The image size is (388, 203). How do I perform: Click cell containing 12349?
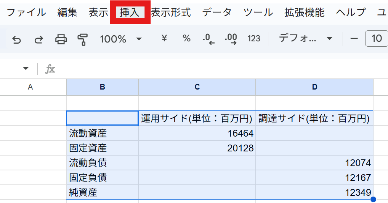pos(314,192)
